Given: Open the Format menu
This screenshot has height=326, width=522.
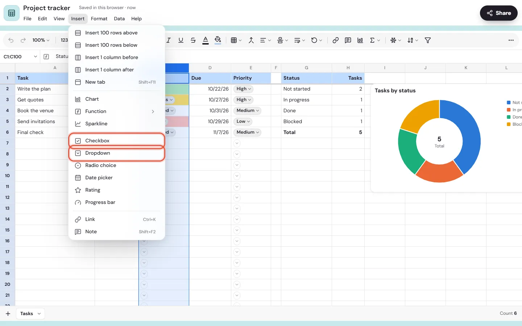Looking at the screenshot, I should coord(99,18).
